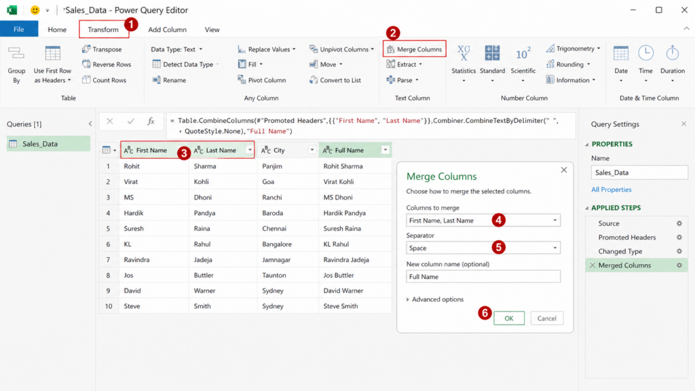Click the smiley feedback icon
The image size is (695, 391).
pos(35,10)
